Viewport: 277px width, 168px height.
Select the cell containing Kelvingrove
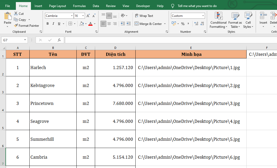point(53,85)
